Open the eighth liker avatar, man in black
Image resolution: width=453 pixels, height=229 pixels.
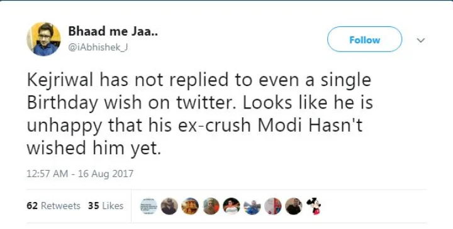(x=294, y=206)
